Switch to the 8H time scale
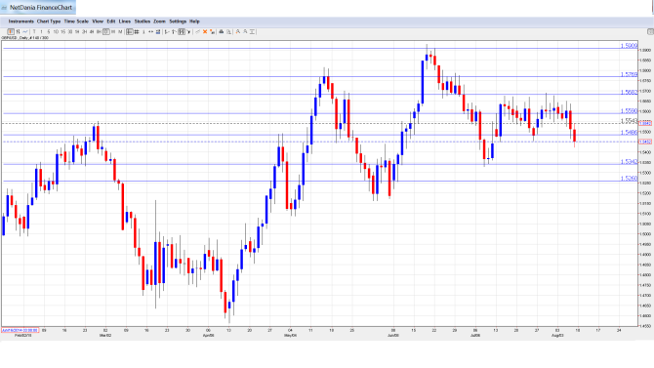This screenshot has height=368, width=654. (99, 31)
